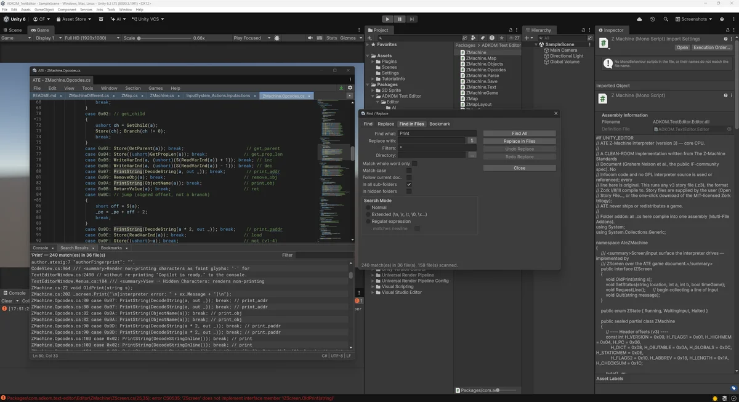Screen dimensions: 739x402
Task: Select Main Camera in Hierarchy
Action: pyautogui.click(x=560, y=50)
